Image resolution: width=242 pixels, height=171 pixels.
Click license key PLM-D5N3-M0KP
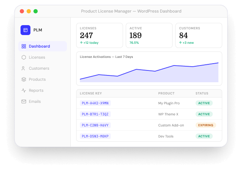click(x=95, y=136)
